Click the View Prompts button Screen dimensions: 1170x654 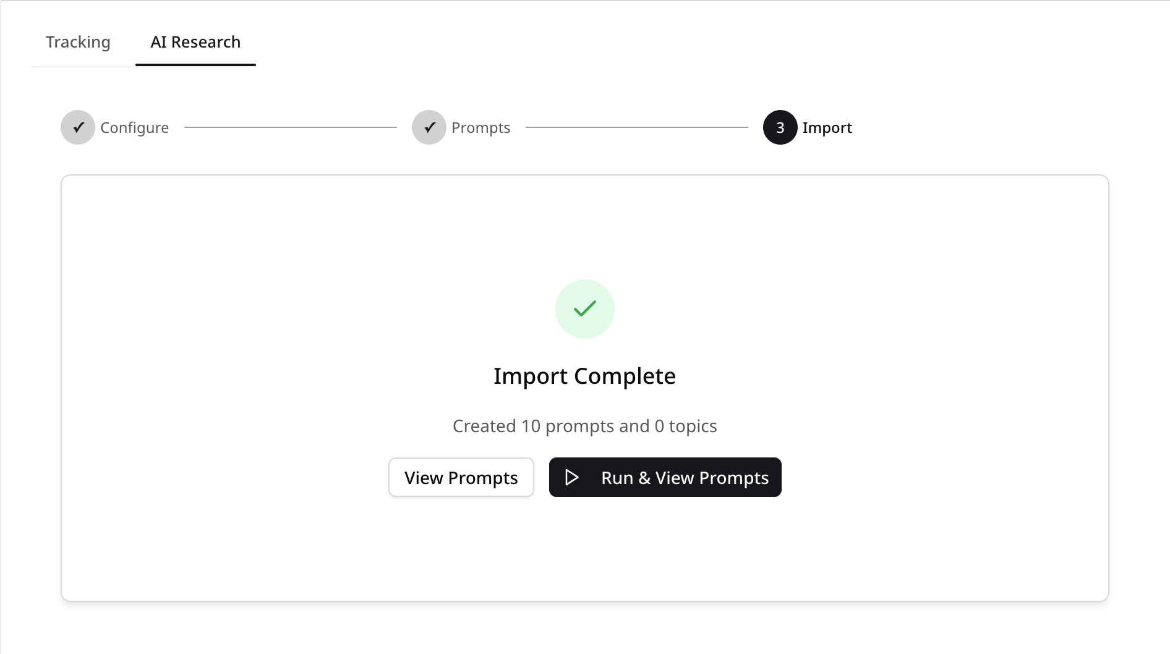point(461,477)
